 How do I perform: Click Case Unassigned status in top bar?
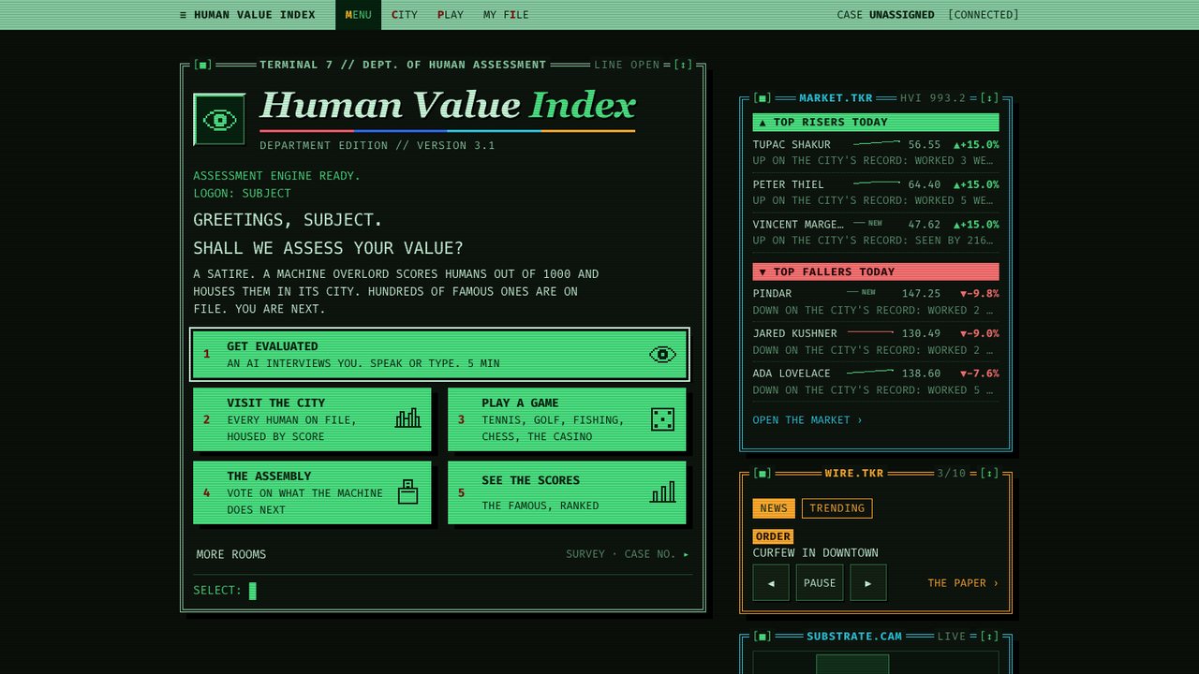click(885, 15)
